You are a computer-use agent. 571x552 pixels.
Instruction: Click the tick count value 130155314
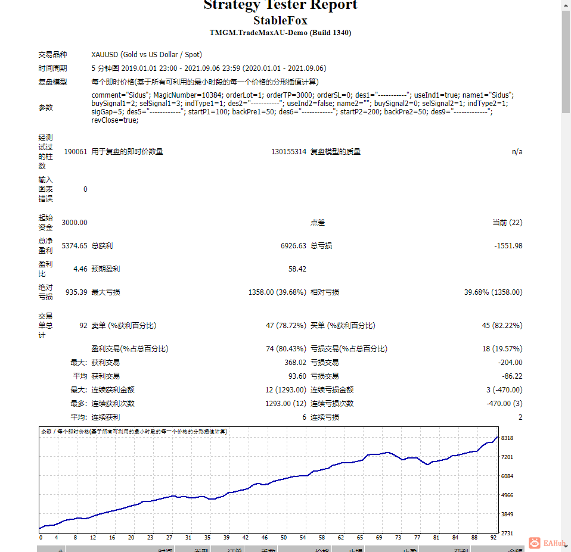pyautogui.click(x=288, y=152)
